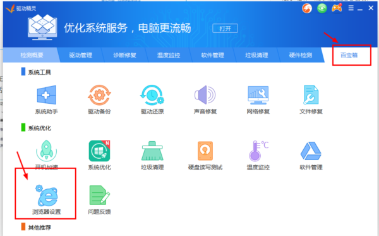Switch to the 驱动管理 tab

(80, 55)
